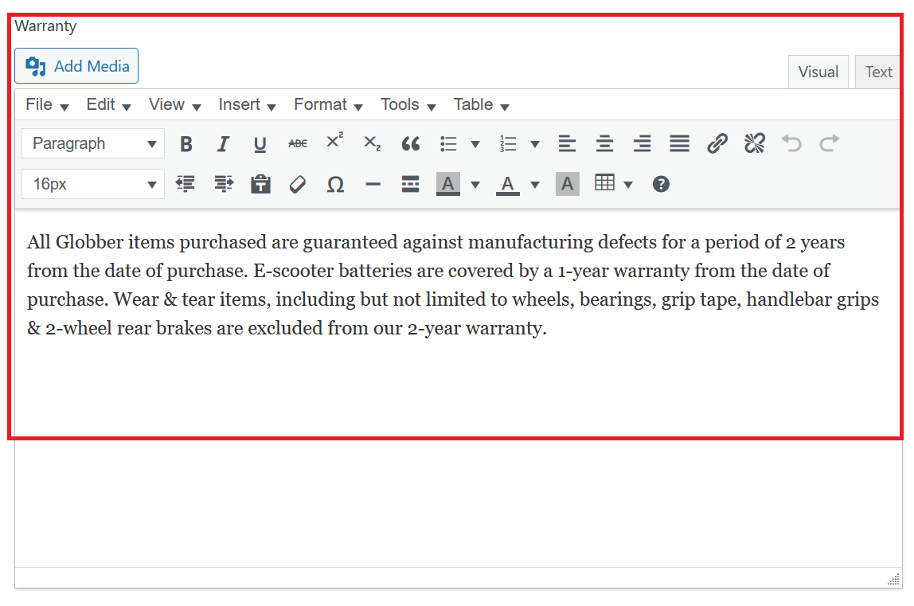The image size is (914, 606).
Task: Open the Format menu
Action: pyautogui.click(x=328, y=104)
